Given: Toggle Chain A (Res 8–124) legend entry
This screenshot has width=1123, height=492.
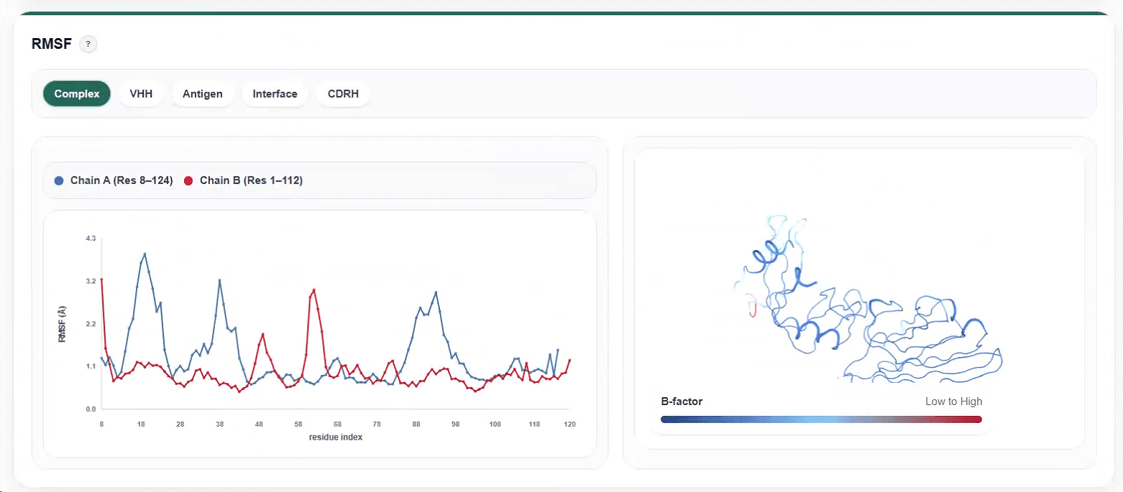Looking at the screenshot, I should pyautogui.click(x=114, y=180).
